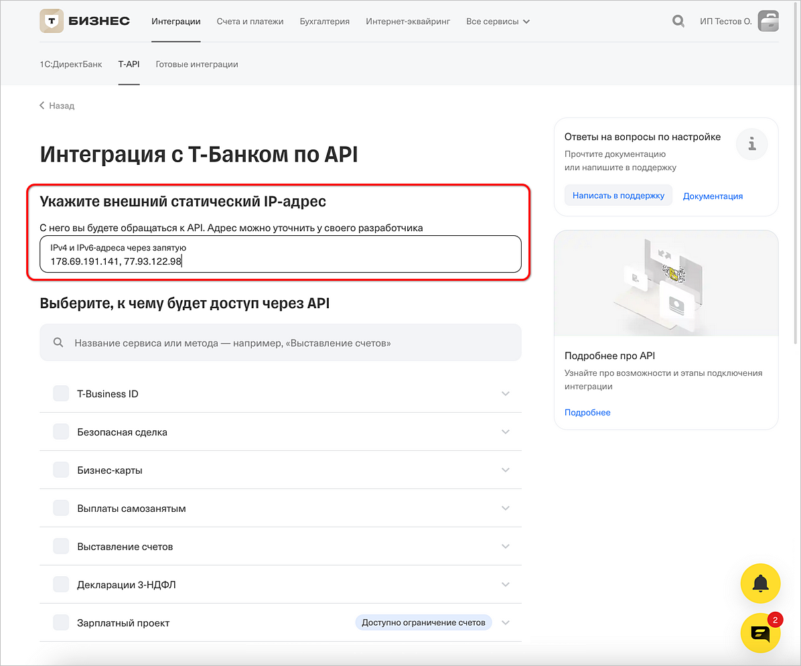This screenshot has width=801, height=666.
Task: Expand the Бизнес-карты row chevron
Action: tap(505, 470)
